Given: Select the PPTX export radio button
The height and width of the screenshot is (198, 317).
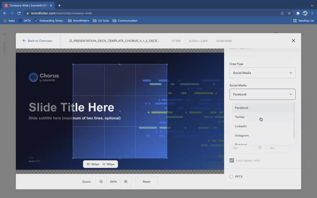Looking at the screenshot, I should (x=231, y=176).
